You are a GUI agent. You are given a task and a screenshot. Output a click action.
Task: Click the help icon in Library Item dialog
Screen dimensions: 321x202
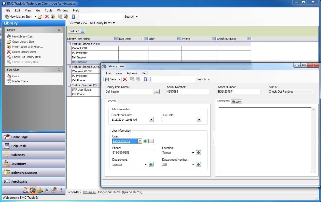pos(145,79)
